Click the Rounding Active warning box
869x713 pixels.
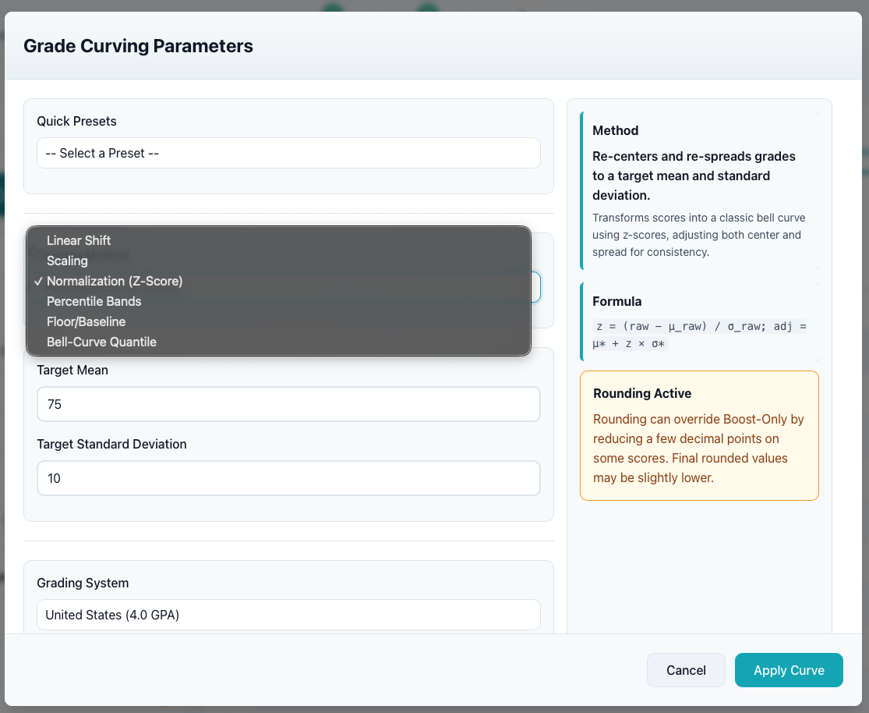click(699, 435)
